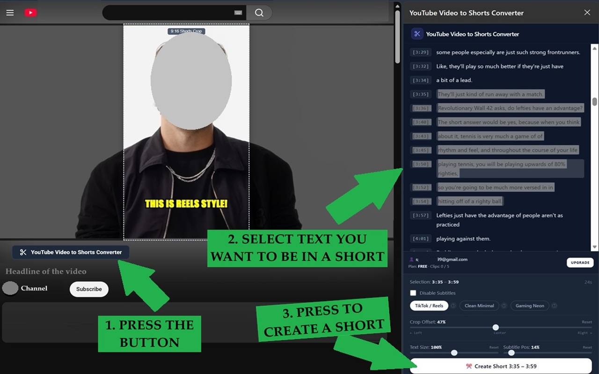Viewport: 599px width, 374px height.
Task: Click Create Short 3:35 – 3:59 button
Action: point(501,366)
